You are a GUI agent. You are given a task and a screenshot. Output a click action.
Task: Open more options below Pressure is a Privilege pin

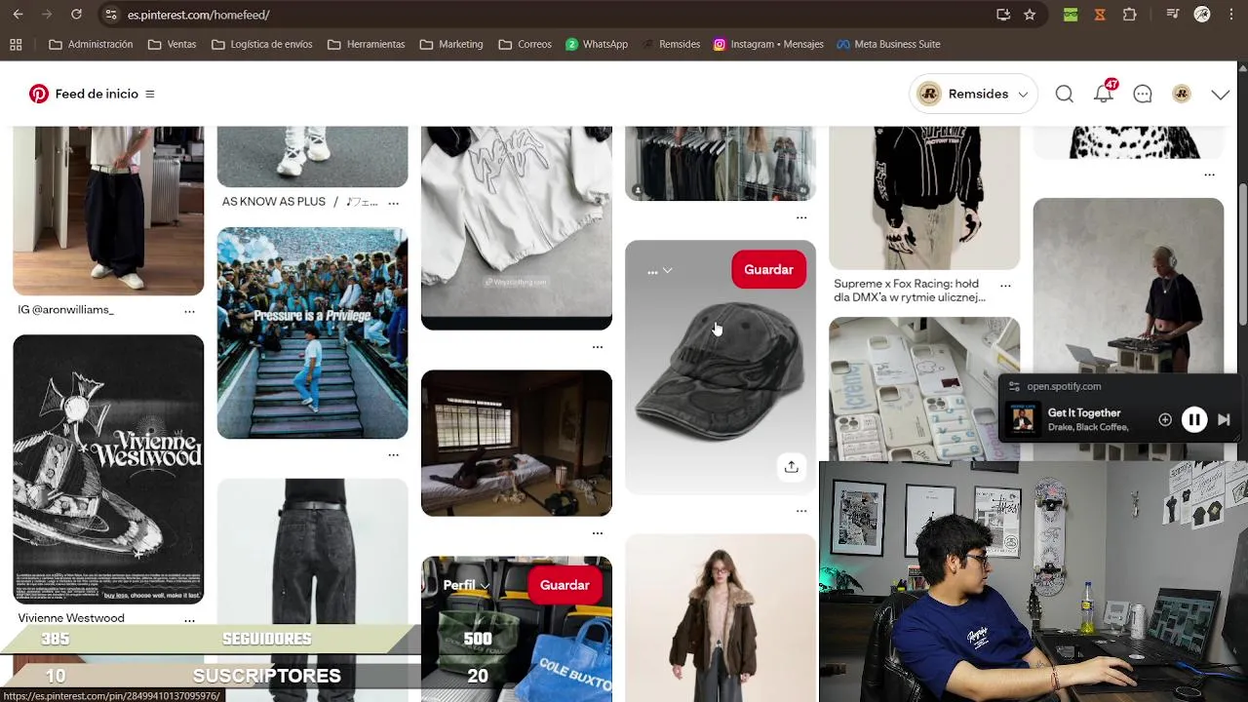[x=394, y=454]
